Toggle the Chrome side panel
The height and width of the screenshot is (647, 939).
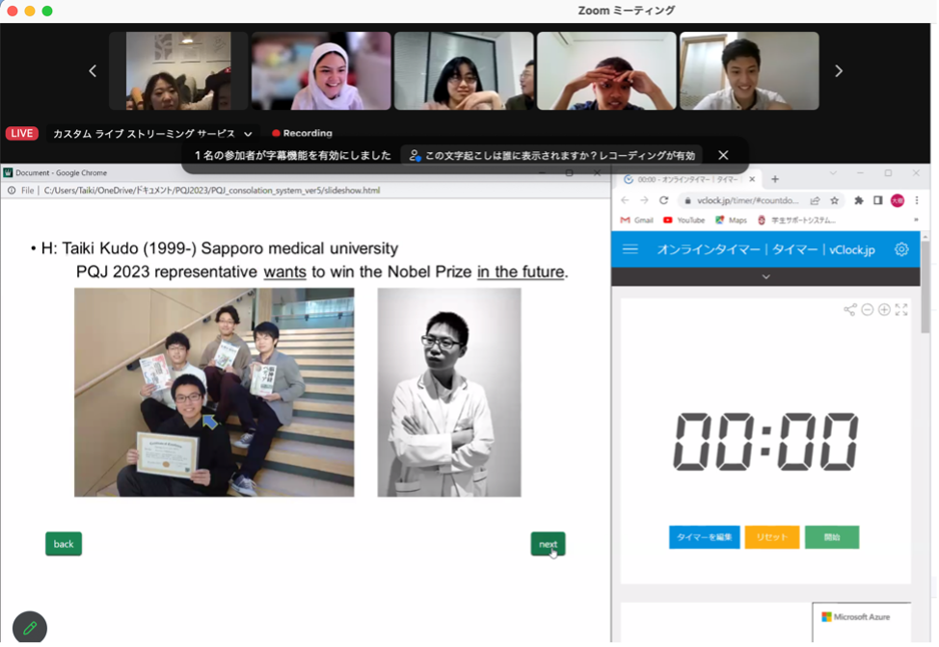click(877, 200)
